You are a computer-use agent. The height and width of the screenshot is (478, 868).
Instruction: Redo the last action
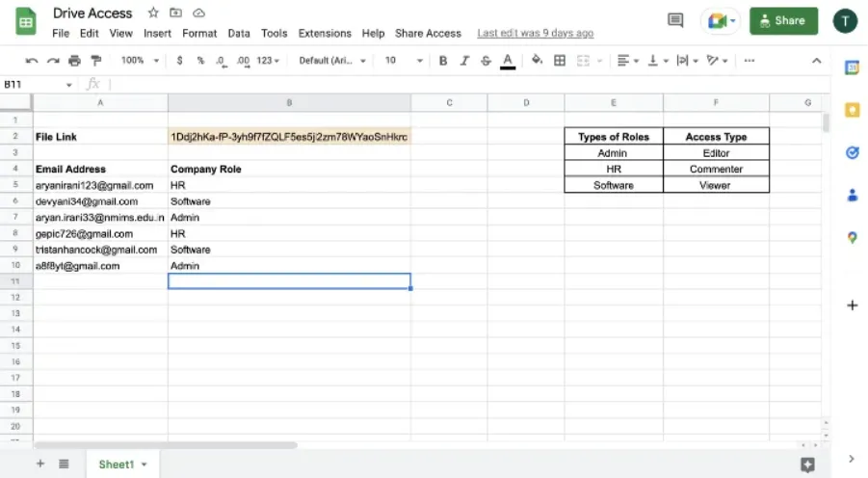(x=53, y=61)
